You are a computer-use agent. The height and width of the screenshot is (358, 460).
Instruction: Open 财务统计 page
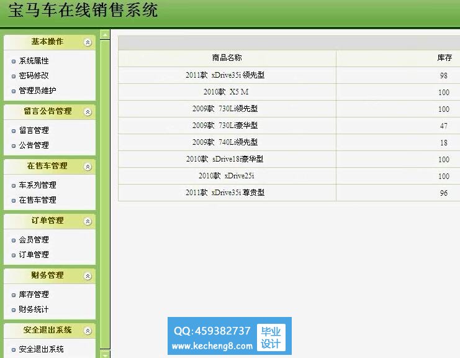[x=34, y=310]
